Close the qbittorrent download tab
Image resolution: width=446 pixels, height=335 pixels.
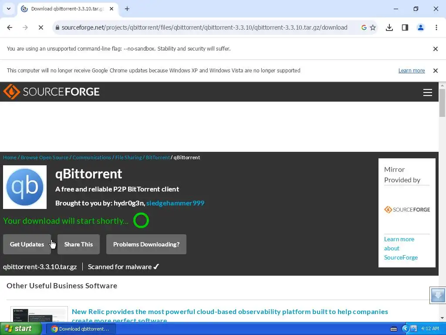coord(111,9)
